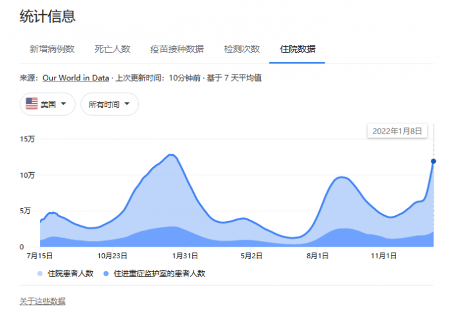Open the 死亡人数 tab
This screenshot has height=318, width=450.
coord(113,49)
